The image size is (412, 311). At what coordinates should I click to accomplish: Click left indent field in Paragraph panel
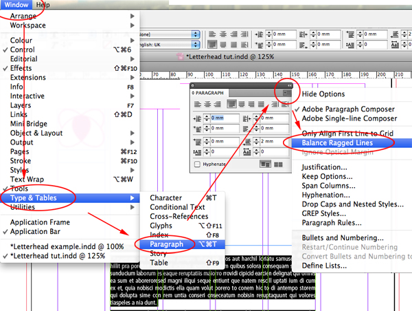click(x=225, y=118)
